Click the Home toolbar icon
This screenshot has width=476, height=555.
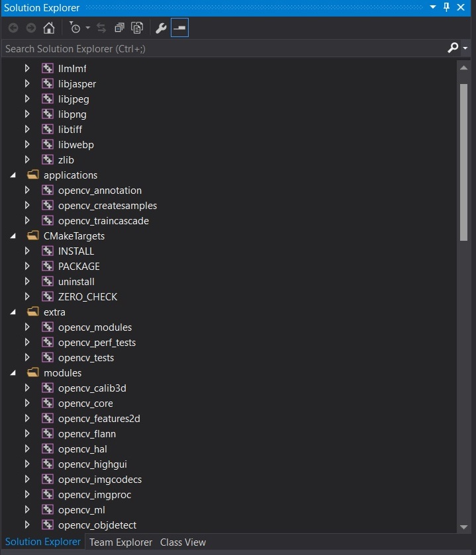pyautogui.click(x=49, y=28)
